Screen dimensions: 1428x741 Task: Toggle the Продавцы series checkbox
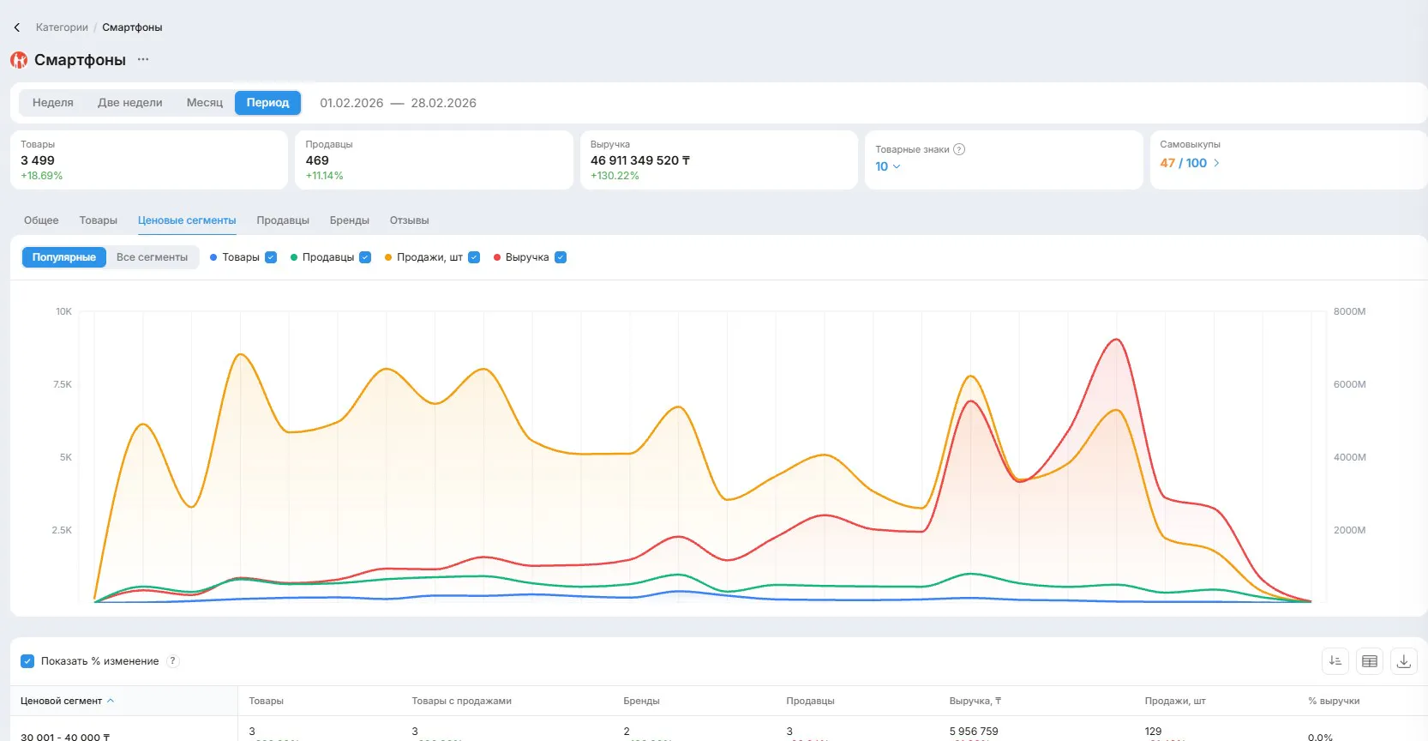coord(365,257)
